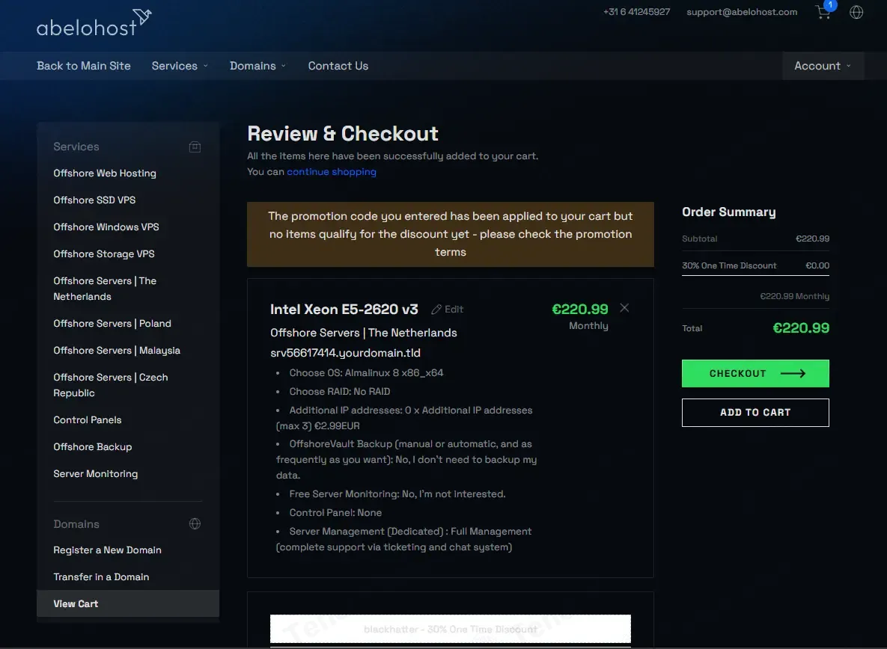Open Server Monitoring category
Image resolution: width=887 pixels, height=649 pixels.
click(x=96, y=474)
